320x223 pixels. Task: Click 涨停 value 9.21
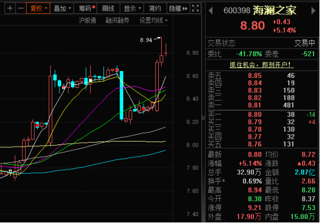[x=255, y=208]
